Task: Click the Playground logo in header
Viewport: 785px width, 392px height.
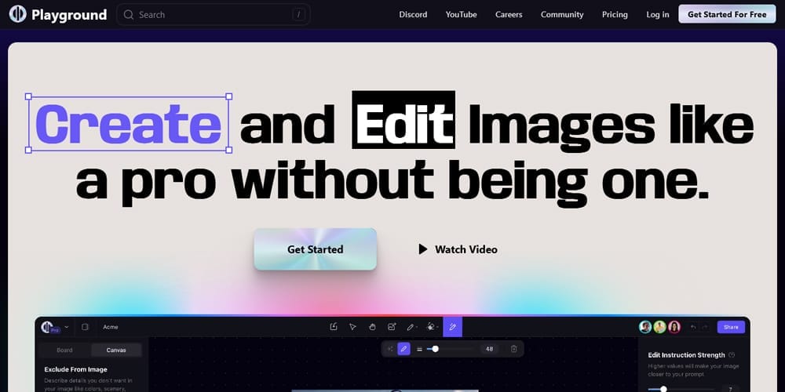Action: (x=57, y=14)
